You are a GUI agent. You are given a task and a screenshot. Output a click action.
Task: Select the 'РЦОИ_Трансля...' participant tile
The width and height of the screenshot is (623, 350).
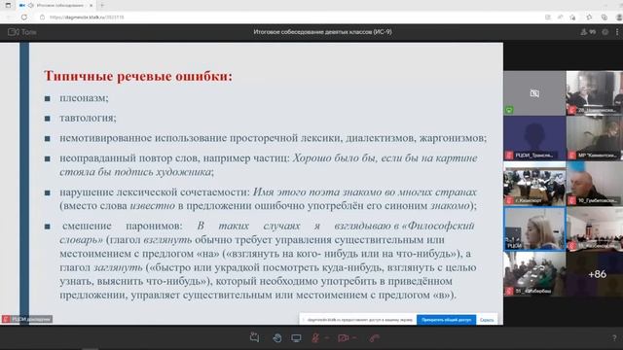coord(534,138)
